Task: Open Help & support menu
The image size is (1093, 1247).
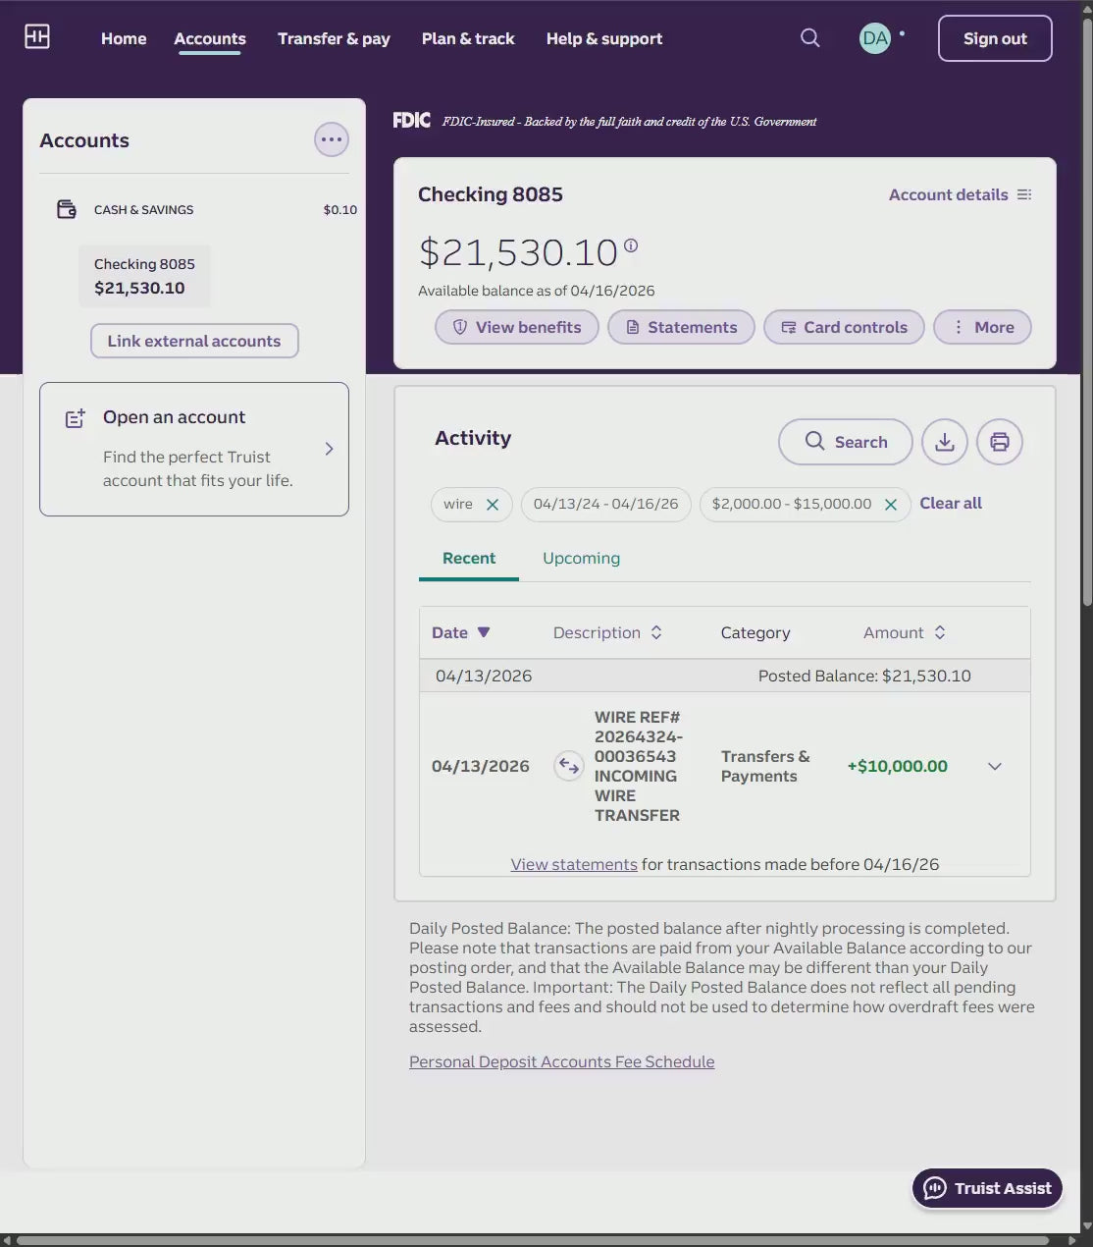Action: point(604,38)
